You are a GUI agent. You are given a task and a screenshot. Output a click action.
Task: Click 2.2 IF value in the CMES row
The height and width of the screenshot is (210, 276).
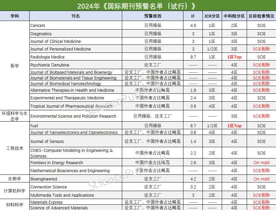point(193,153)
